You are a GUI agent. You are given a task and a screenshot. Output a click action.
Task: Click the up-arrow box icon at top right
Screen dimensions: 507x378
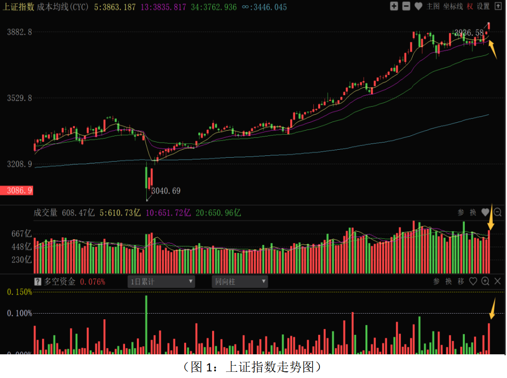[x=498, y=6]
